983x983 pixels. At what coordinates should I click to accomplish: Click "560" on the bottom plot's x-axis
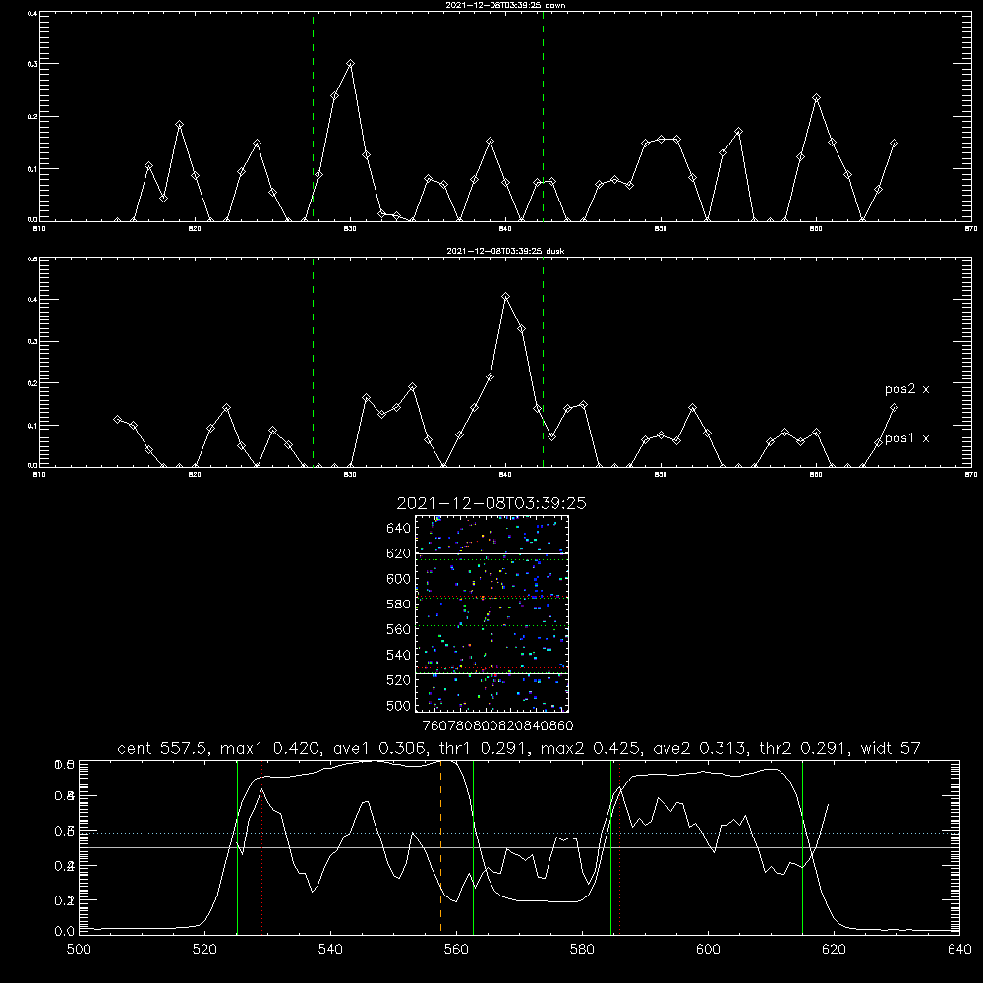tap(456, 950)
